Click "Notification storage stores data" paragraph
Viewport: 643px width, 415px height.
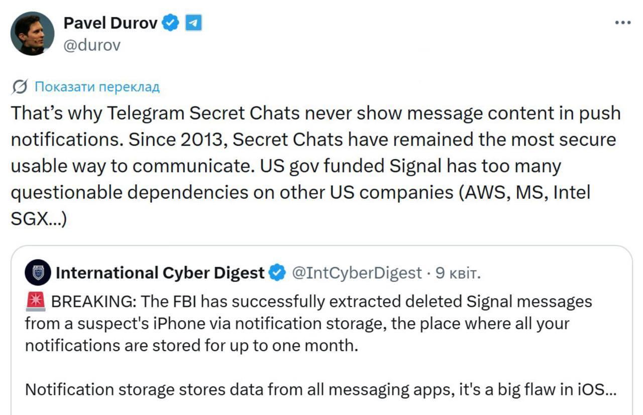tap(321, 389)
